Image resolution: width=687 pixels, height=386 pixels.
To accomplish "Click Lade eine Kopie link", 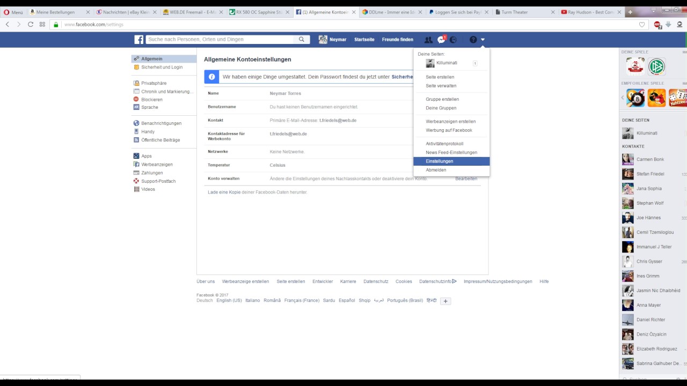I will click(x=224, y=192).
